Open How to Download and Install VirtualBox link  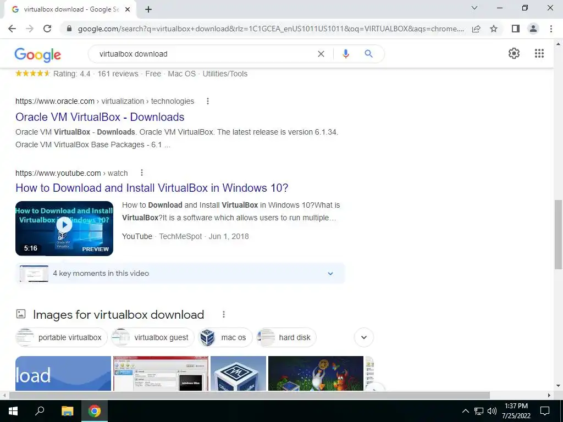pyautogui.click(x=152, y=188)
